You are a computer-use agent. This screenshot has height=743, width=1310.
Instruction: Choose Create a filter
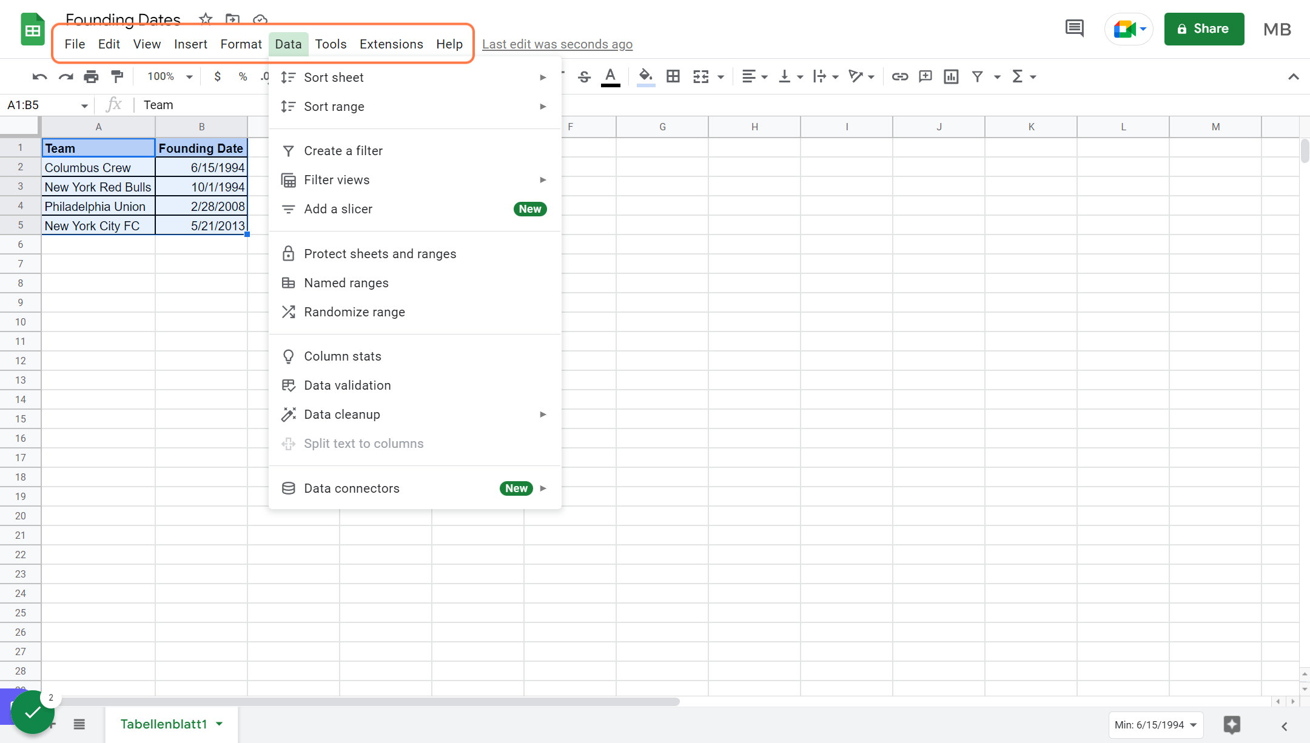(x=415, y=151)
